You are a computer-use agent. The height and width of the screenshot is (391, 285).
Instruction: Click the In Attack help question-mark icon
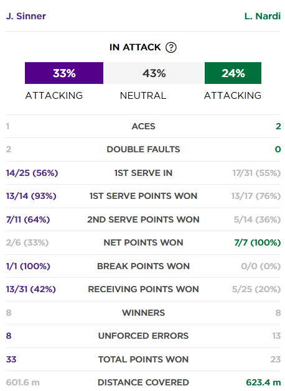tap(171, 47)
